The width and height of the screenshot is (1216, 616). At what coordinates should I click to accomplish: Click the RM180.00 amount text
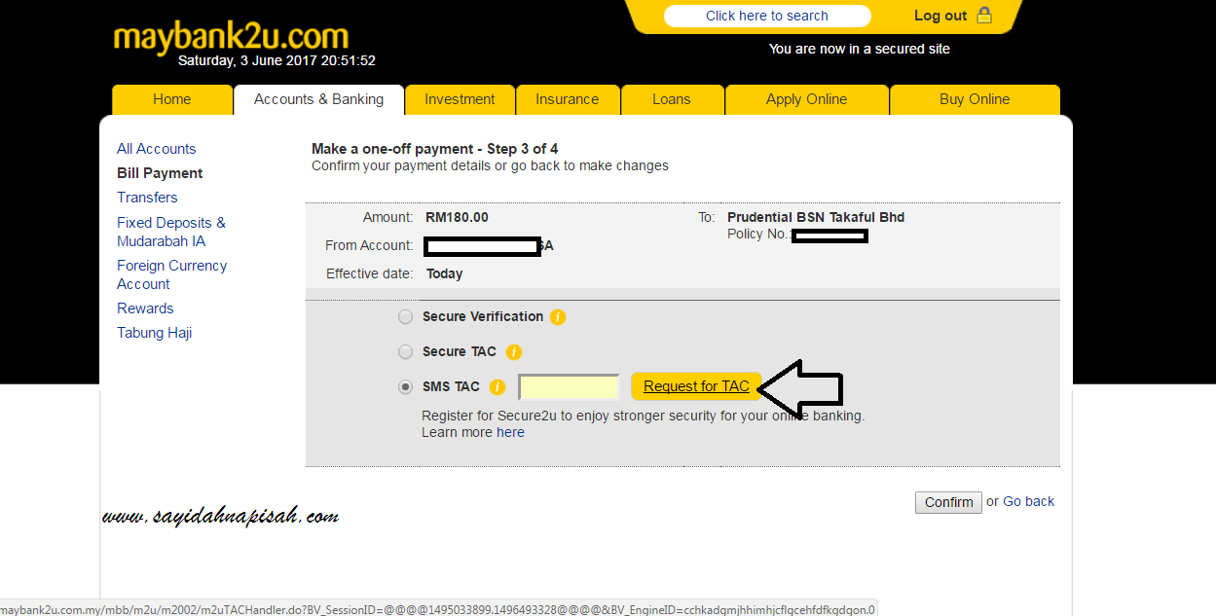(458, 217)
